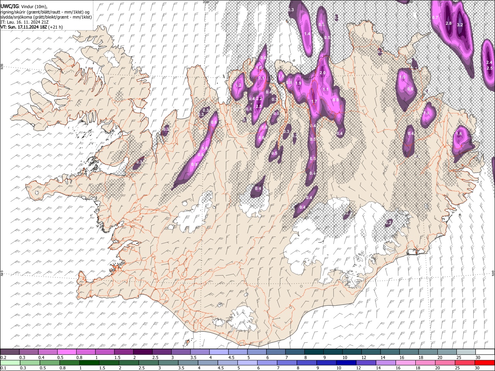Click the '0.9' precipitation value on map
The width and height of the screenshot is (495, 371).
click(336, 100)
